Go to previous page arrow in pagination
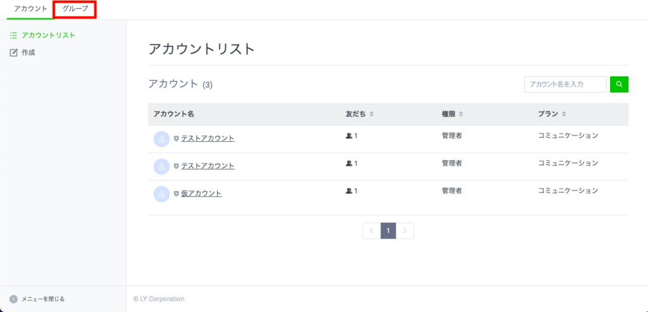Viewport: 648px width, 312px height. tap(371, 231)
